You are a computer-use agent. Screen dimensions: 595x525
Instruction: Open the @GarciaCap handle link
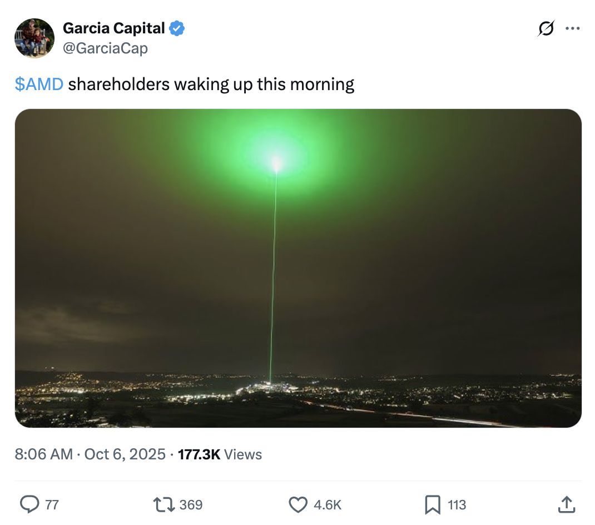click(x=105, y=48)
